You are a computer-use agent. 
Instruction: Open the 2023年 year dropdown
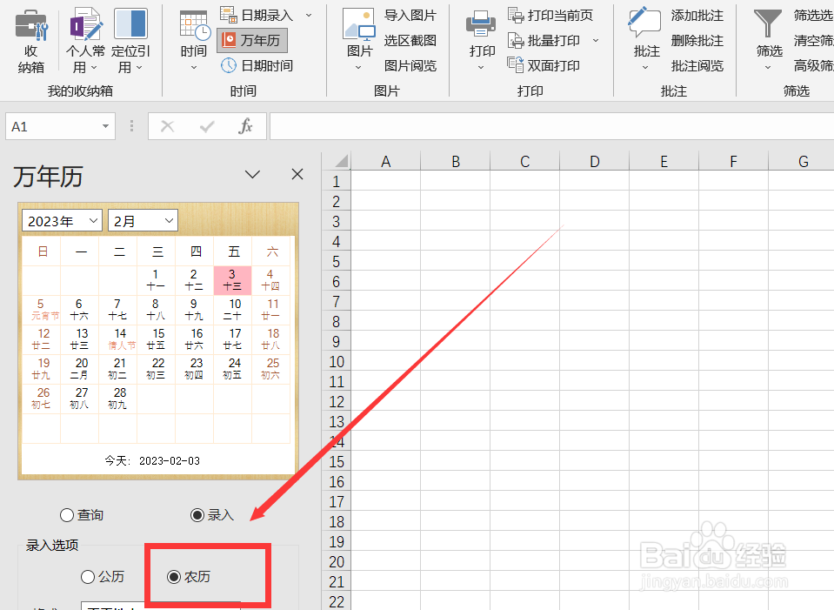click(x=62, y=220)
